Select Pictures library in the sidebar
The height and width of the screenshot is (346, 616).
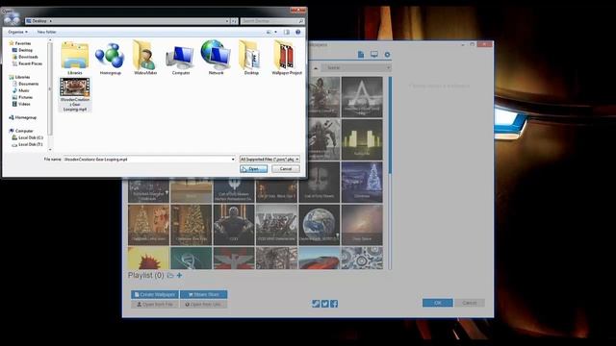[25, 97]
